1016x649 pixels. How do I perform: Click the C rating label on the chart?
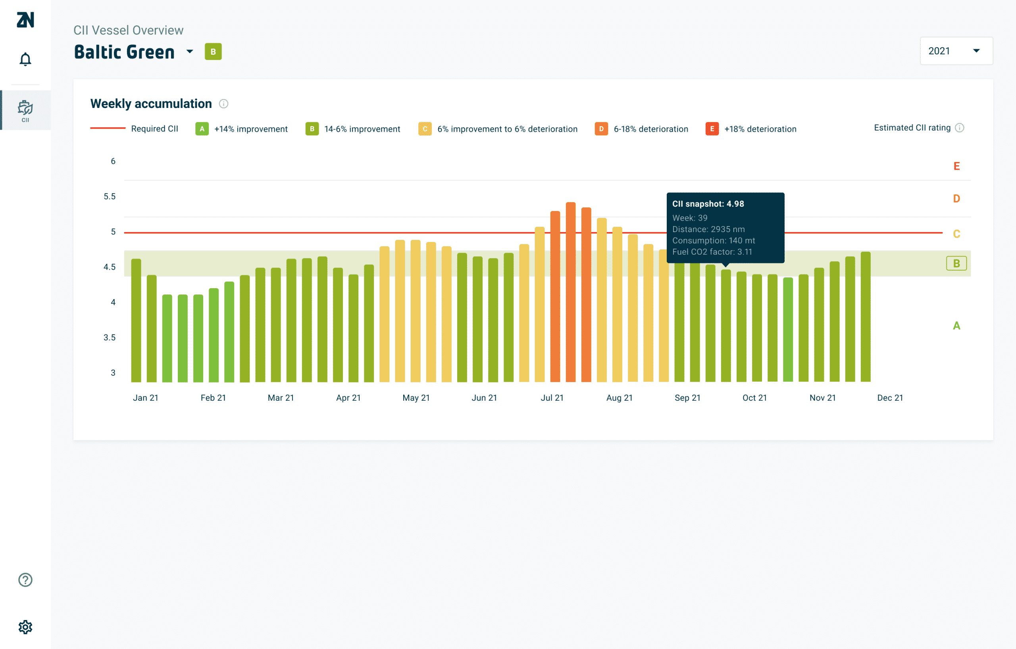tap(956, 234)
